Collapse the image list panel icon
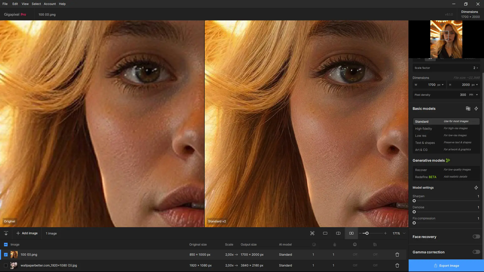The width and height of the screenshot is (484, 272). click(6, 233)
